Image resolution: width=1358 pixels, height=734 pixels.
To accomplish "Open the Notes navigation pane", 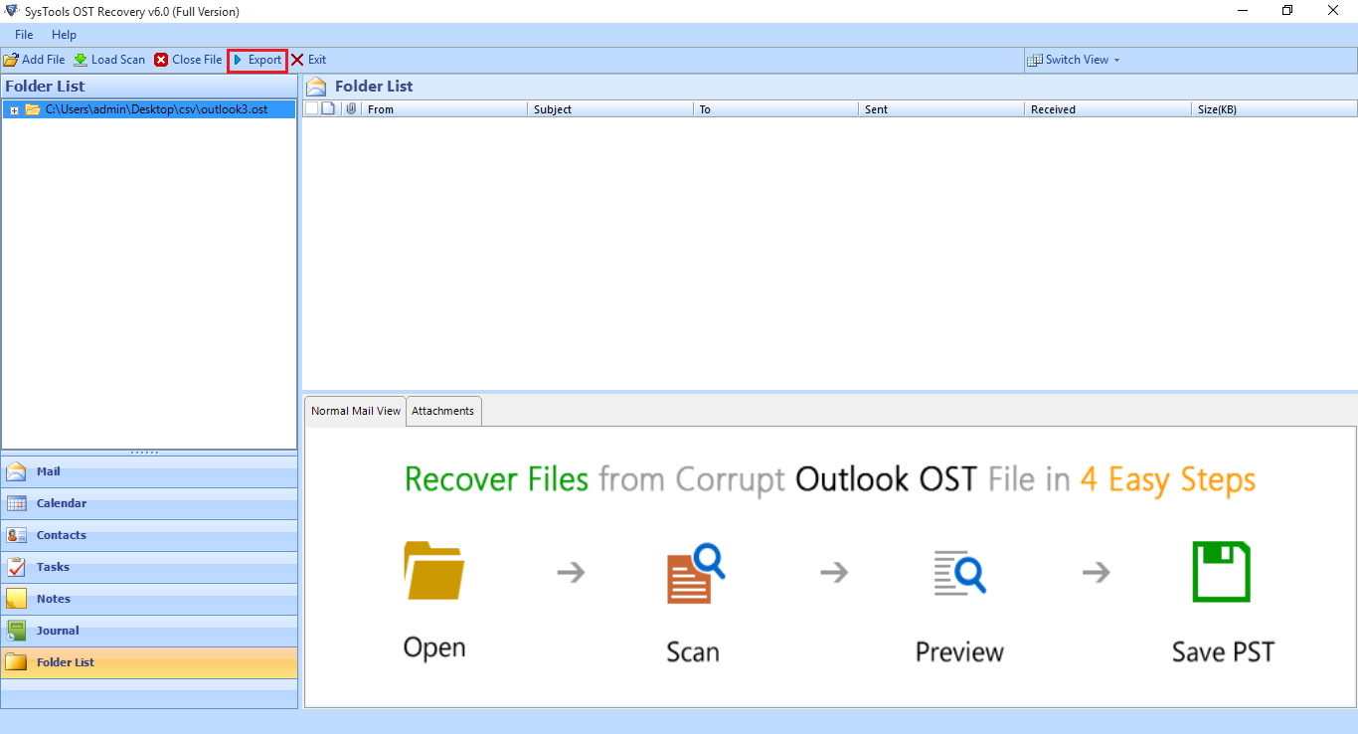I will point(149,599).
